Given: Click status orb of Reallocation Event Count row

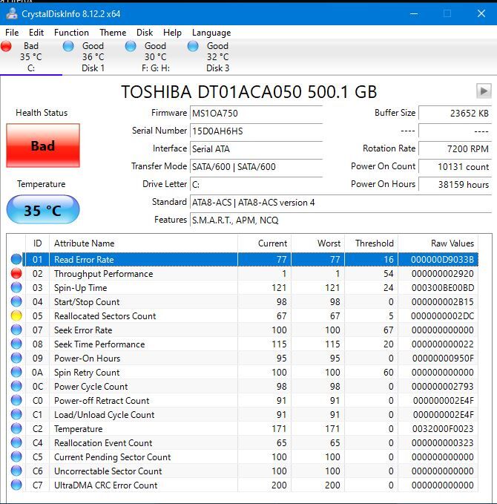Looking at the screenshot, I should coord(16,442).
